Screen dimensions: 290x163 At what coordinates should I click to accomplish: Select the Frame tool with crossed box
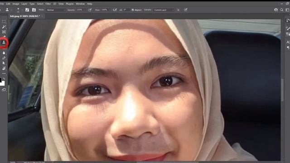tap(4, 32)
